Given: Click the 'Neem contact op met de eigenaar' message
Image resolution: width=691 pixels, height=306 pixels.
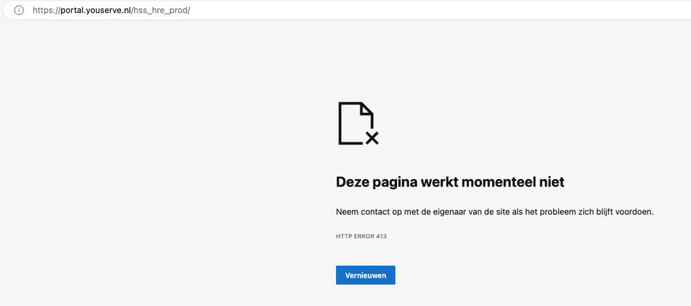Looking at the screenshot, I should pyautogui.click(x=495, y=212).
